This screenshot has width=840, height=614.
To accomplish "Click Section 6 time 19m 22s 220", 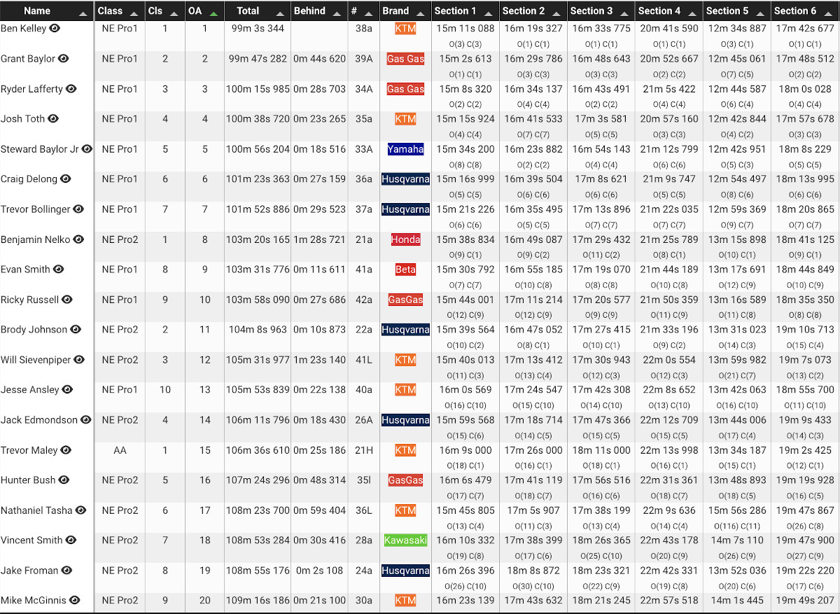I will [x=805, y=571].
